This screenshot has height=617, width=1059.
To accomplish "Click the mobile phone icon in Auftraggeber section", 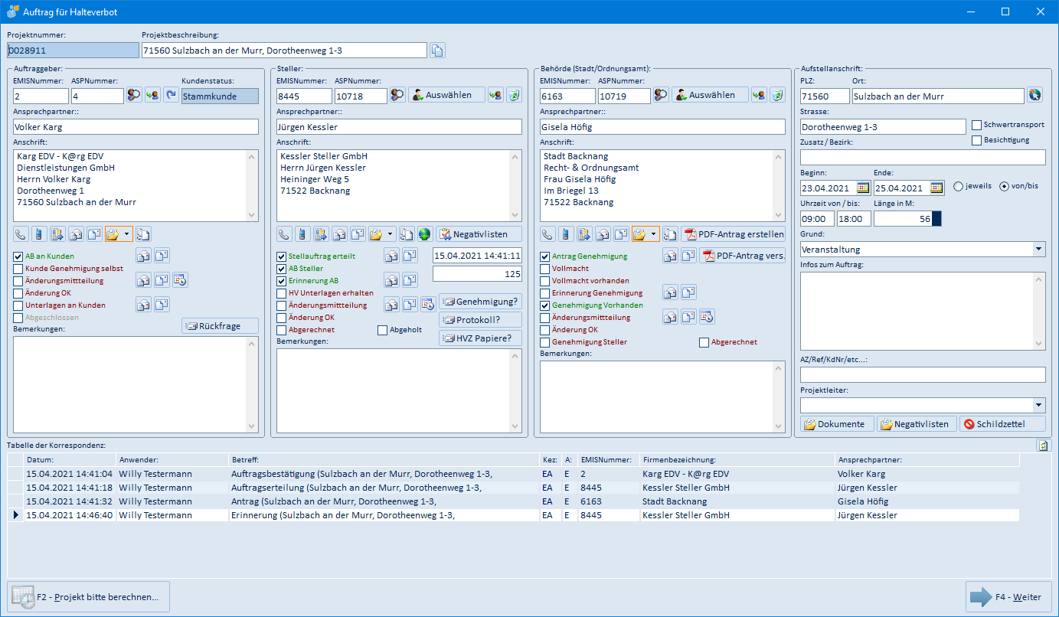I will click(40, 234).
